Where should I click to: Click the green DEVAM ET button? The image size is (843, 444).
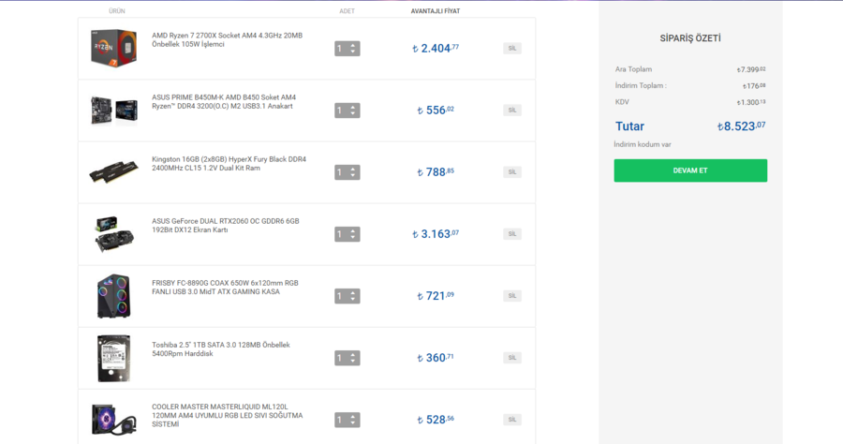[690, 170]
